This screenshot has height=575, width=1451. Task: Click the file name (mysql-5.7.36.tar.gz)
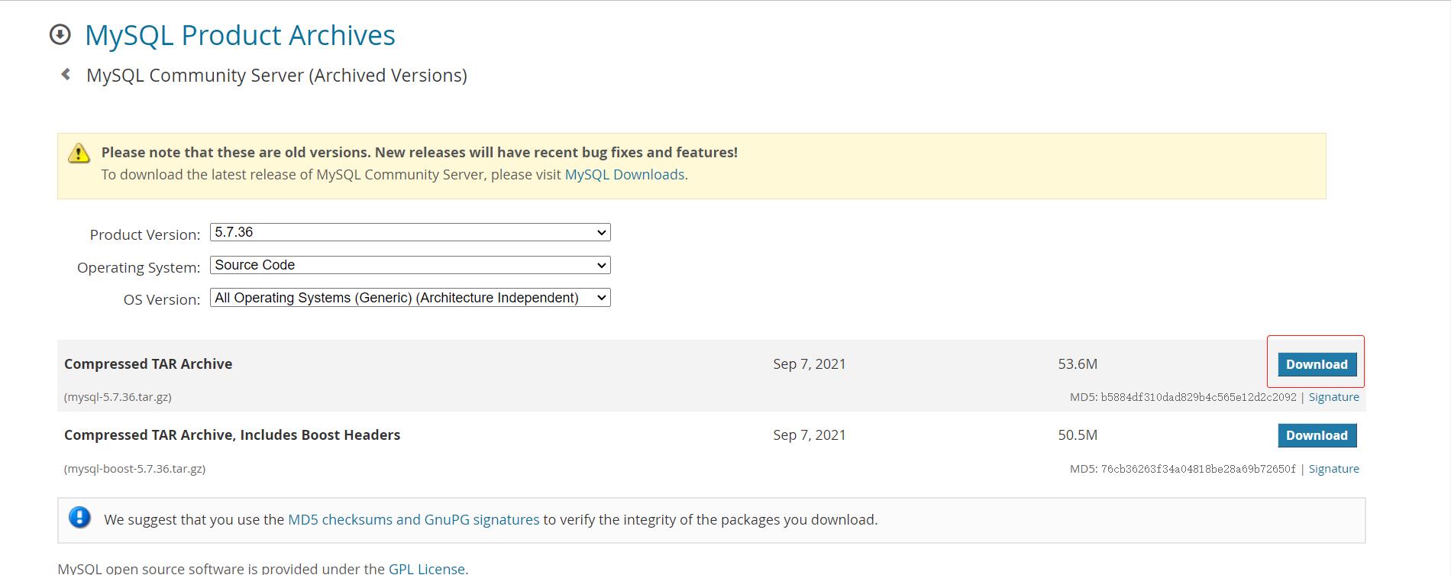(118, 397)
